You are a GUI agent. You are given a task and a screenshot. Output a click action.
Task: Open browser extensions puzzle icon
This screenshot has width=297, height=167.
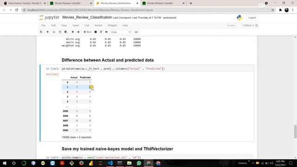(x=280, y=10)
